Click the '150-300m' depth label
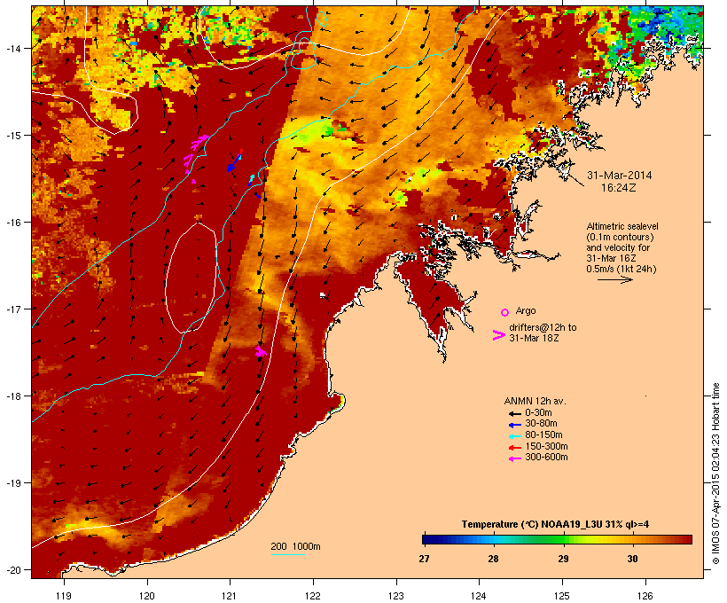 [546, 446]
